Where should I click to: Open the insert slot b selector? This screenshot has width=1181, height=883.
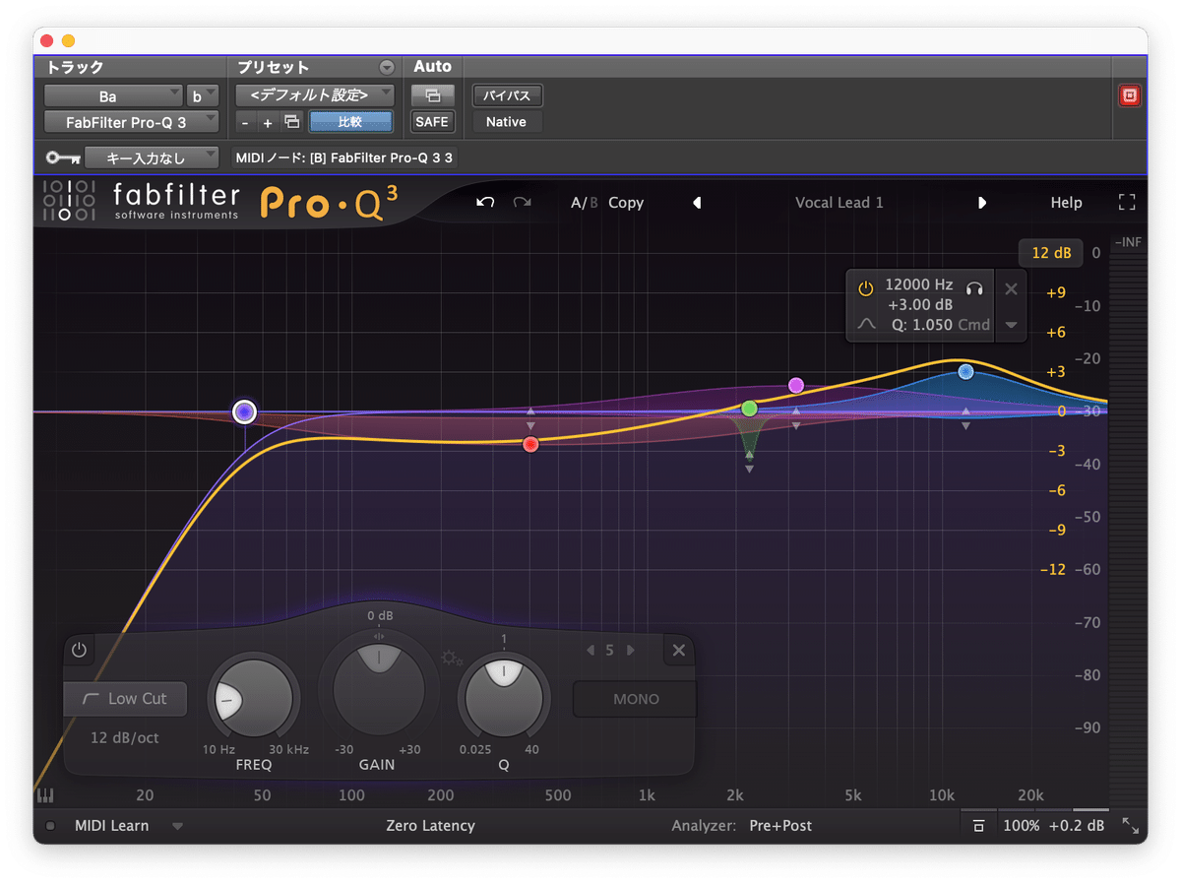(x=204, y=96)
